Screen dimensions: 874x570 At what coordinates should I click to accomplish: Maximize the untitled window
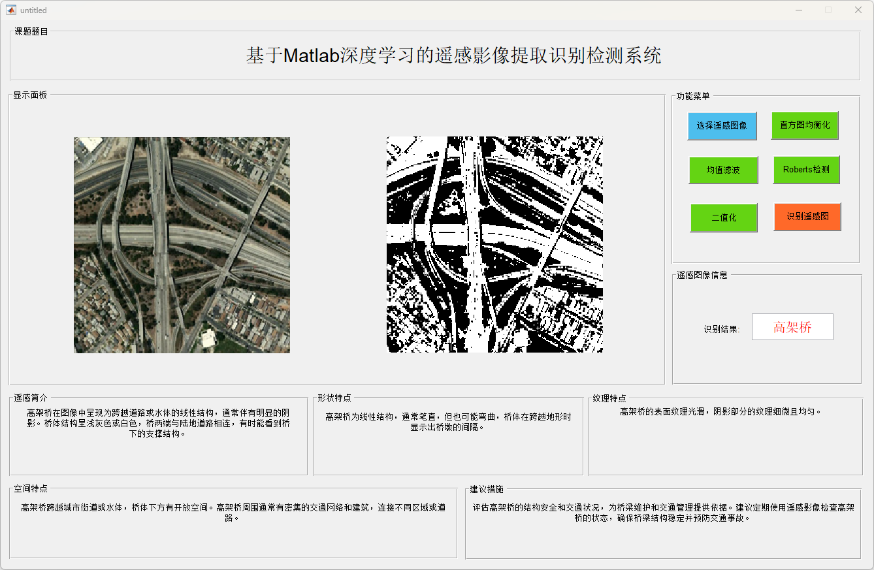[x=828, y=10]
